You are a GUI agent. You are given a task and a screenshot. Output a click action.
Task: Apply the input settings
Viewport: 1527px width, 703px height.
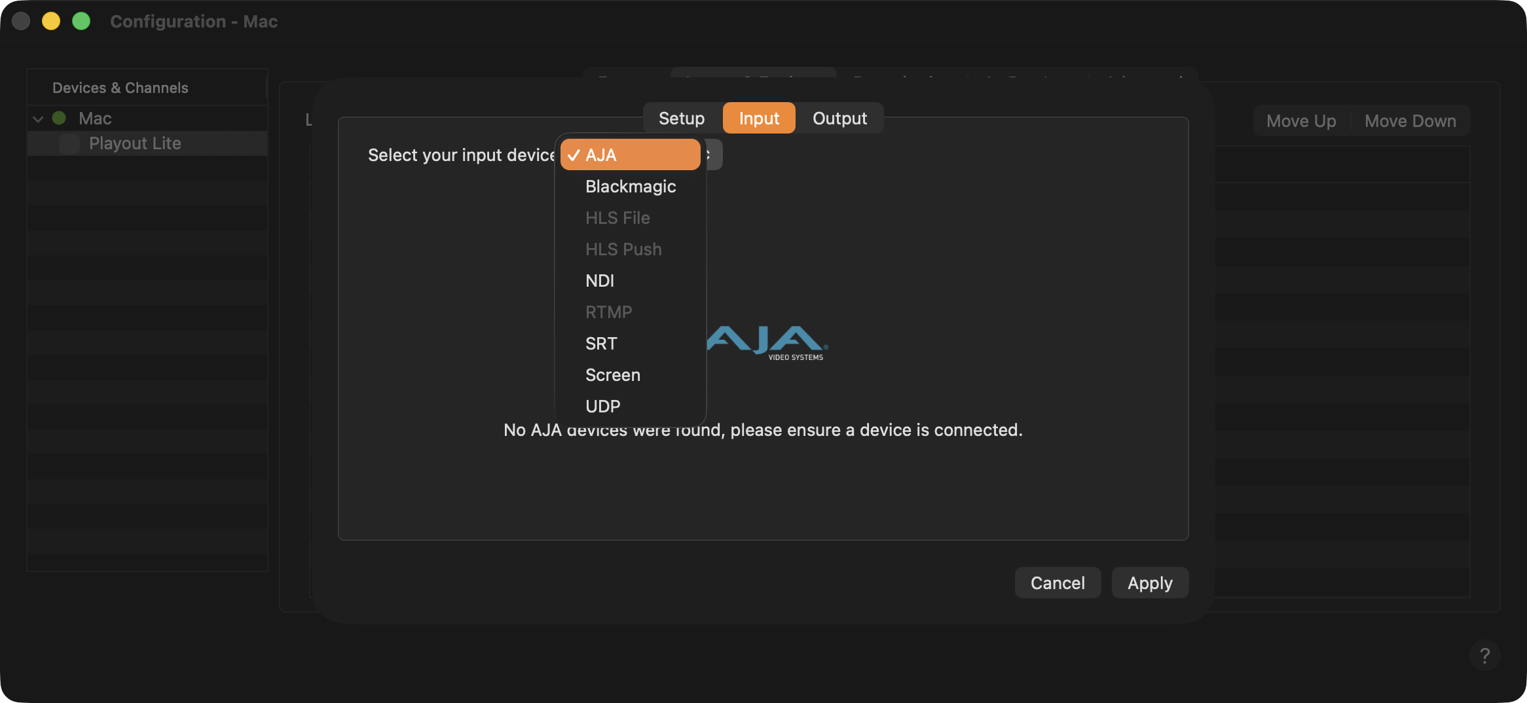1150,583
